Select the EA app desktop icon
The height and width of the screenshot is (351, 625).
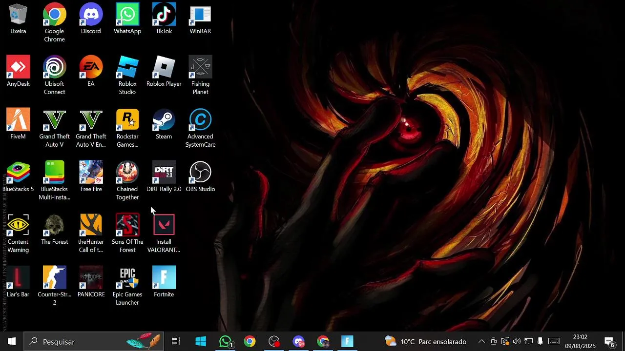[x=91, y=72]
